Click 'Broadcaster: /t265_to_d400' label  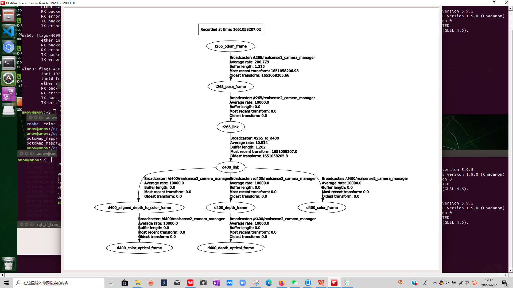click(255, 138)
